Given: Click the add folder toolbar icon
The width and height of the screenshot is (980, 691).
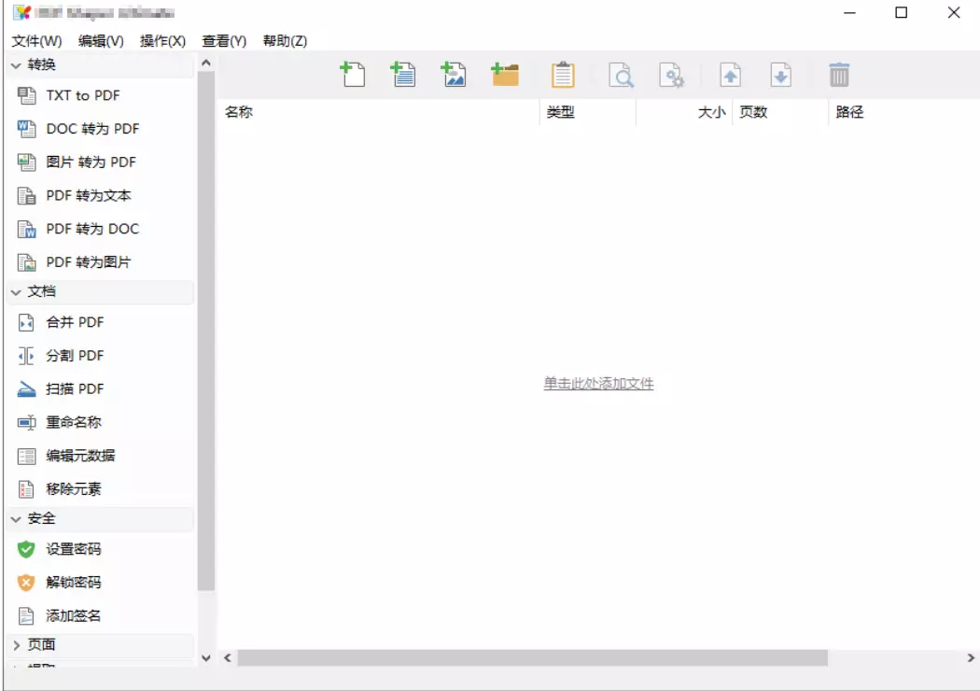Looking at the screenshot, I should point(505,75).
